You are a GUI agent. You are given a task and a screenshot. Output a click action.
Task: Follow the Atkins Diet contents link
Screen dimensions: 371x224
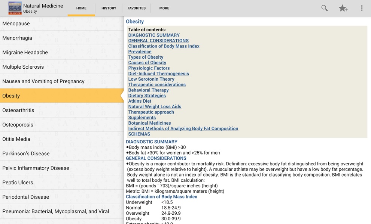140,101
